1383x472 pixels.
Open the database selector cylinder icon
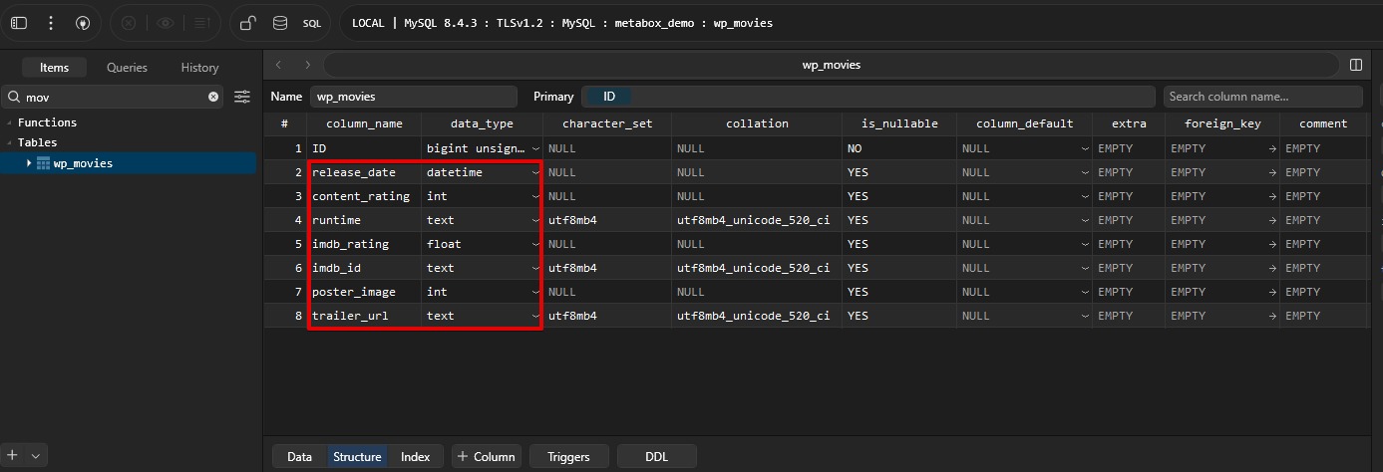(280, 22)
